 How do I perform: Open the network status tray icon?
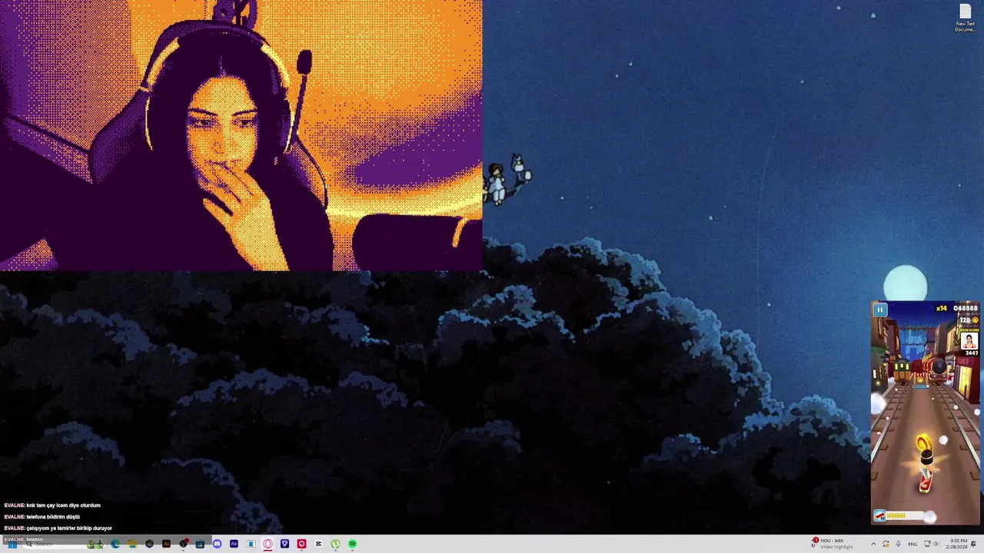[927, 544]
